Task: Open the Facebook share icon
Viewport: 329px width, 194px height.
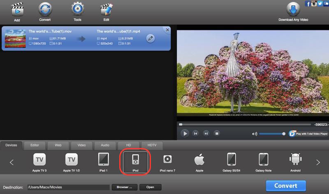Action: 308,4
